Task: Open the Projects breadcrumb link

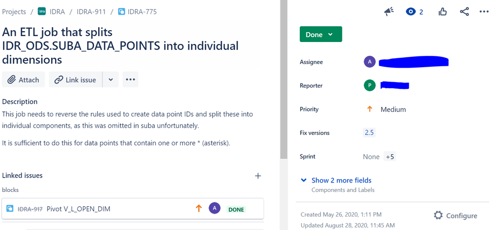Action: coord(14,12)
